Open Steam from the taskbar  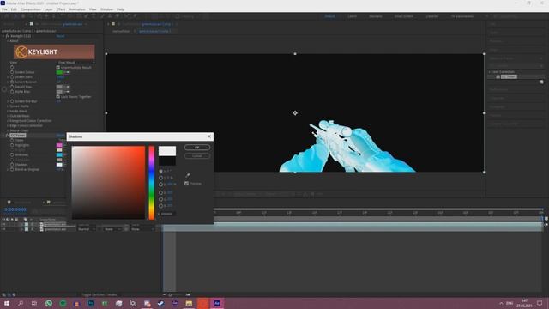pyautogui.click(x=160, y=303)
